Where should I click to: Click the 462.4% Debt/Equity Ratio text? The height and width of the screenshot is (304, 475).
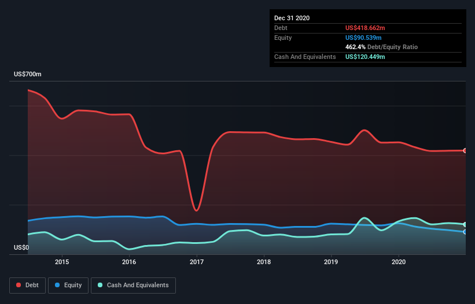pos(381,47)
